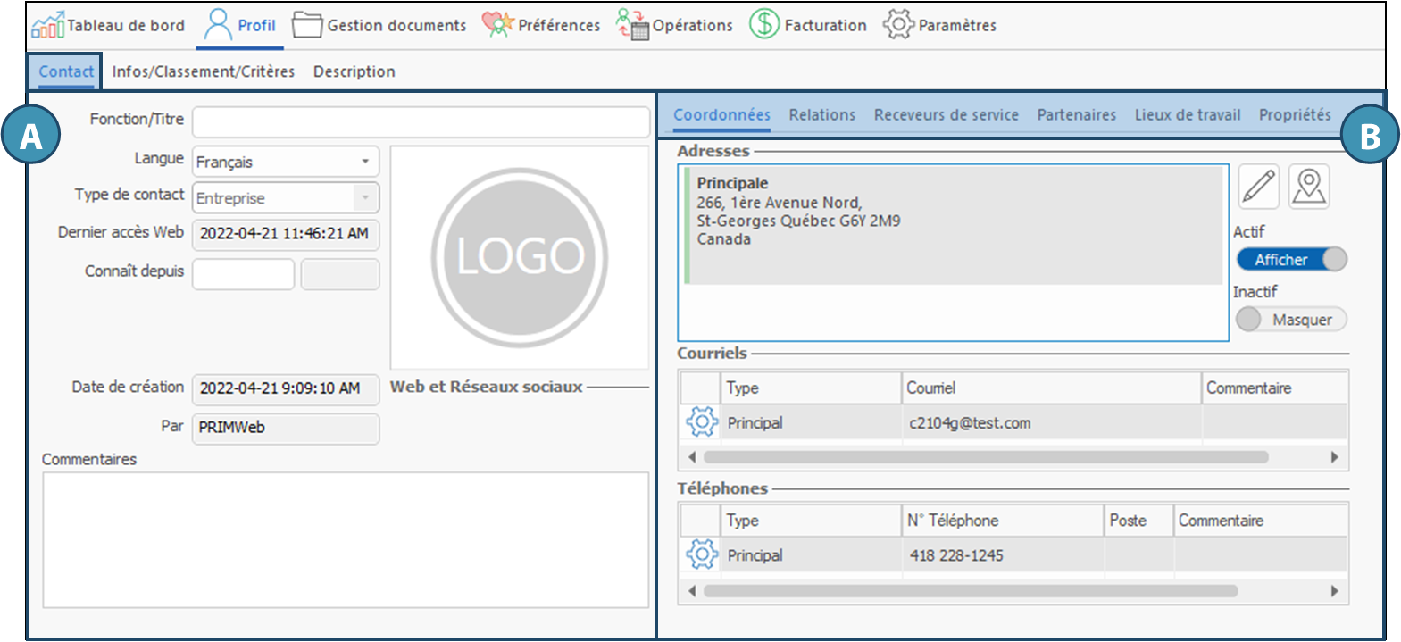Click gear icon beside Principal email row
The height and width of the screenshot is (642, 1401).
tap(702, 421)
